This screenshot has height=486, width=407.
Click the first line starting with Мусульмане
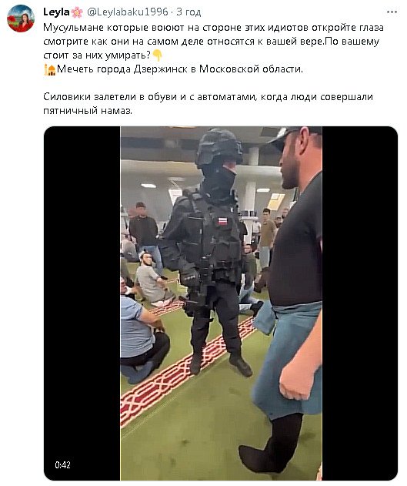tap(214, 28)
